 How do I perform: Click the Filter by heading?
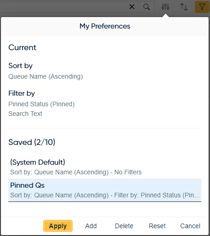[22, 93]
